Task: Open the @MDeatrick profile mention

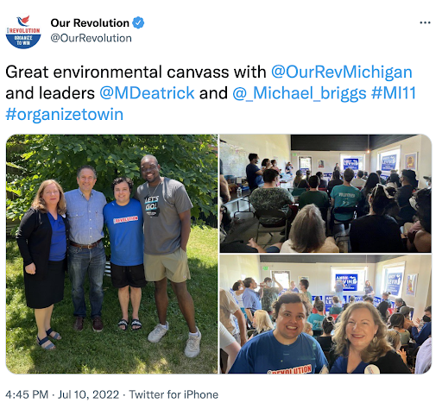Action: 147,93
